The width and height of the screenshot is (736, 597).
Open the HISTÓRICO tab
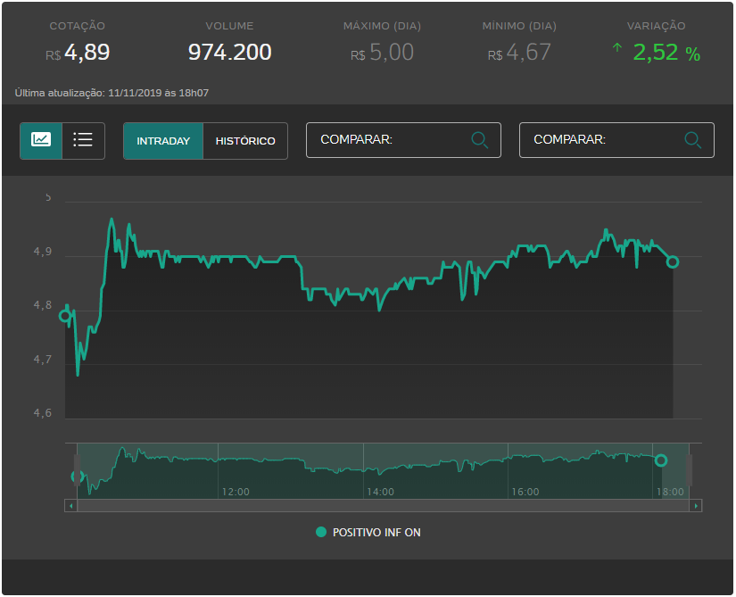point(245,141)
